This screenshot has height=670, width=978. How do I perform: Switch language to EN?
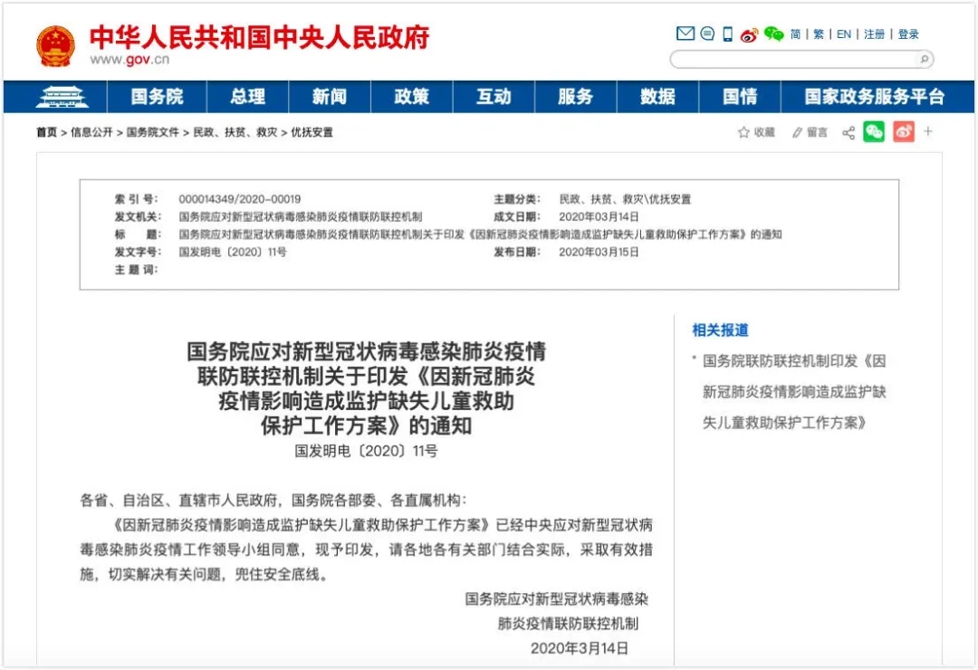pyautogui.click(x=843, y=34)
